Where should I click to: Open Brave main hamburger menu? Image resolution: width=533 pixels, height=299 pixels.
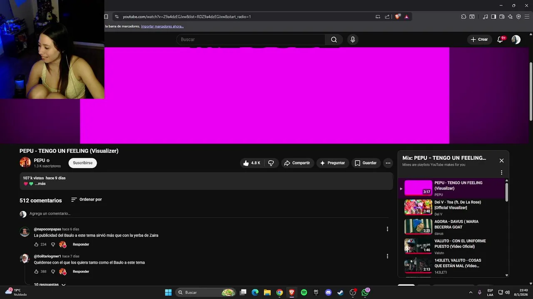click(527, 17)
